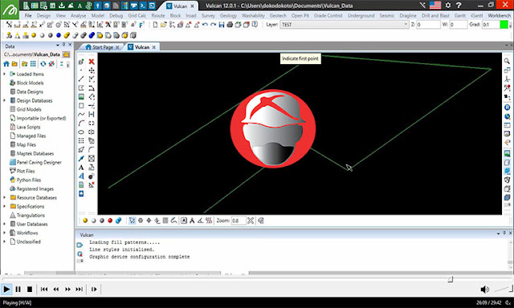Click the home icon in Data panel
The image size is (514, 308).
coord(6,64)
